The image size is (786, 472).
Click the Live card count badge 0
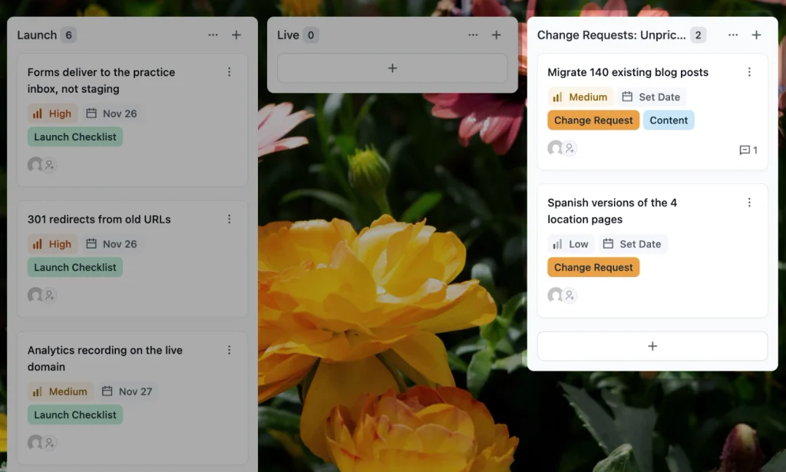click(311, 35)
